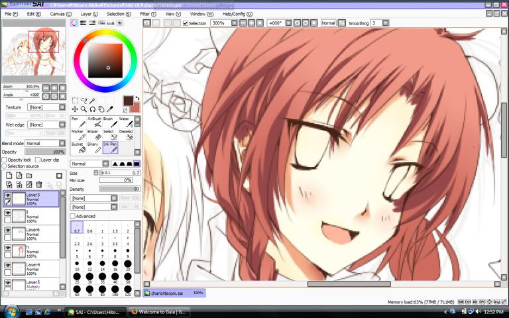Show the color wheel panel
This screenshot has height=318, width=509.
click(74, 23)
